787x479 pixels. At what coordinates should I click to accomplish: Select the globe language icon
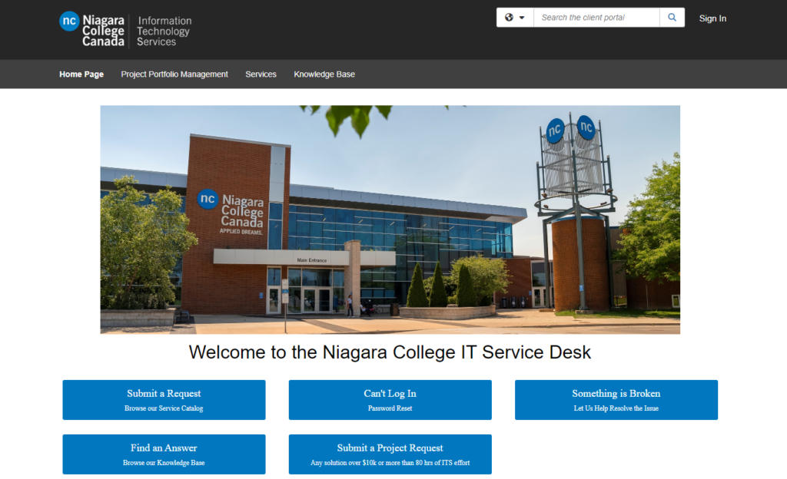(x=509, y=17)
